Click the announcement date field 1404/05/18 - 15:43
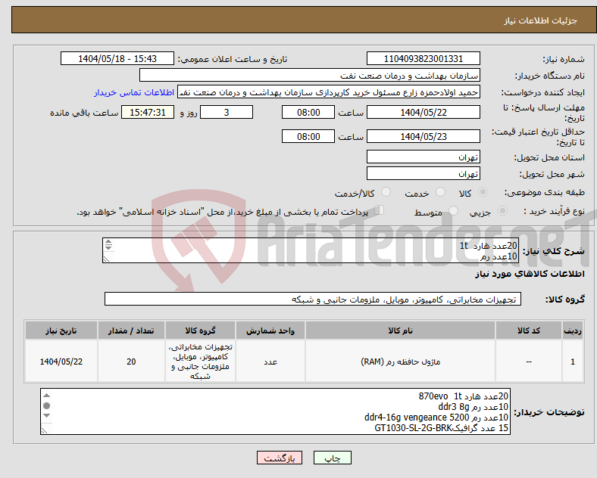Viewport: 597px width, 478px height. (x=117, y=58)
